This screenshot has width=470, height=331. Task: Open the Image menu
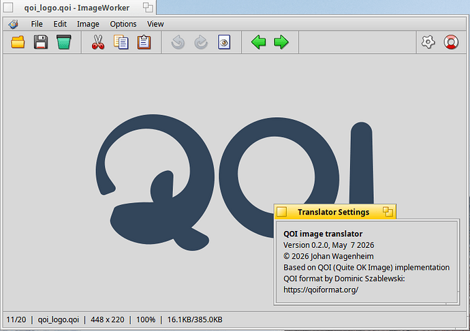88,24
